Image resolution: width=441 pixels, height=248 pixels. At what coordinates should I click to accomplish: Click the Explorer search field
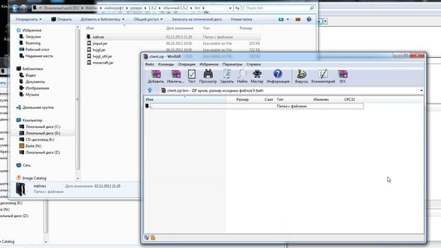point(279,8)
